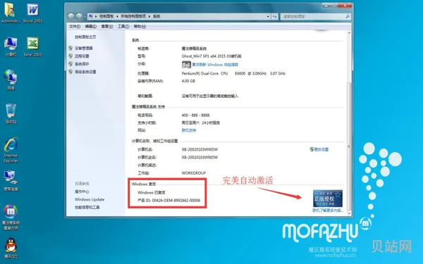The height and width of the screenshot is (264, 423).
Task: Open Remote settings in sidebar
Action: click(82, 56)
